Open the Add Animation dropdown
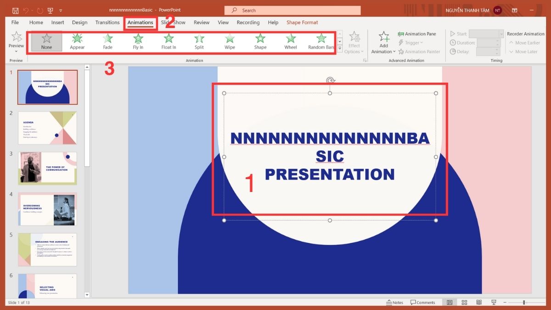This screenshot has width=551, height=310. tap(383, 44)
